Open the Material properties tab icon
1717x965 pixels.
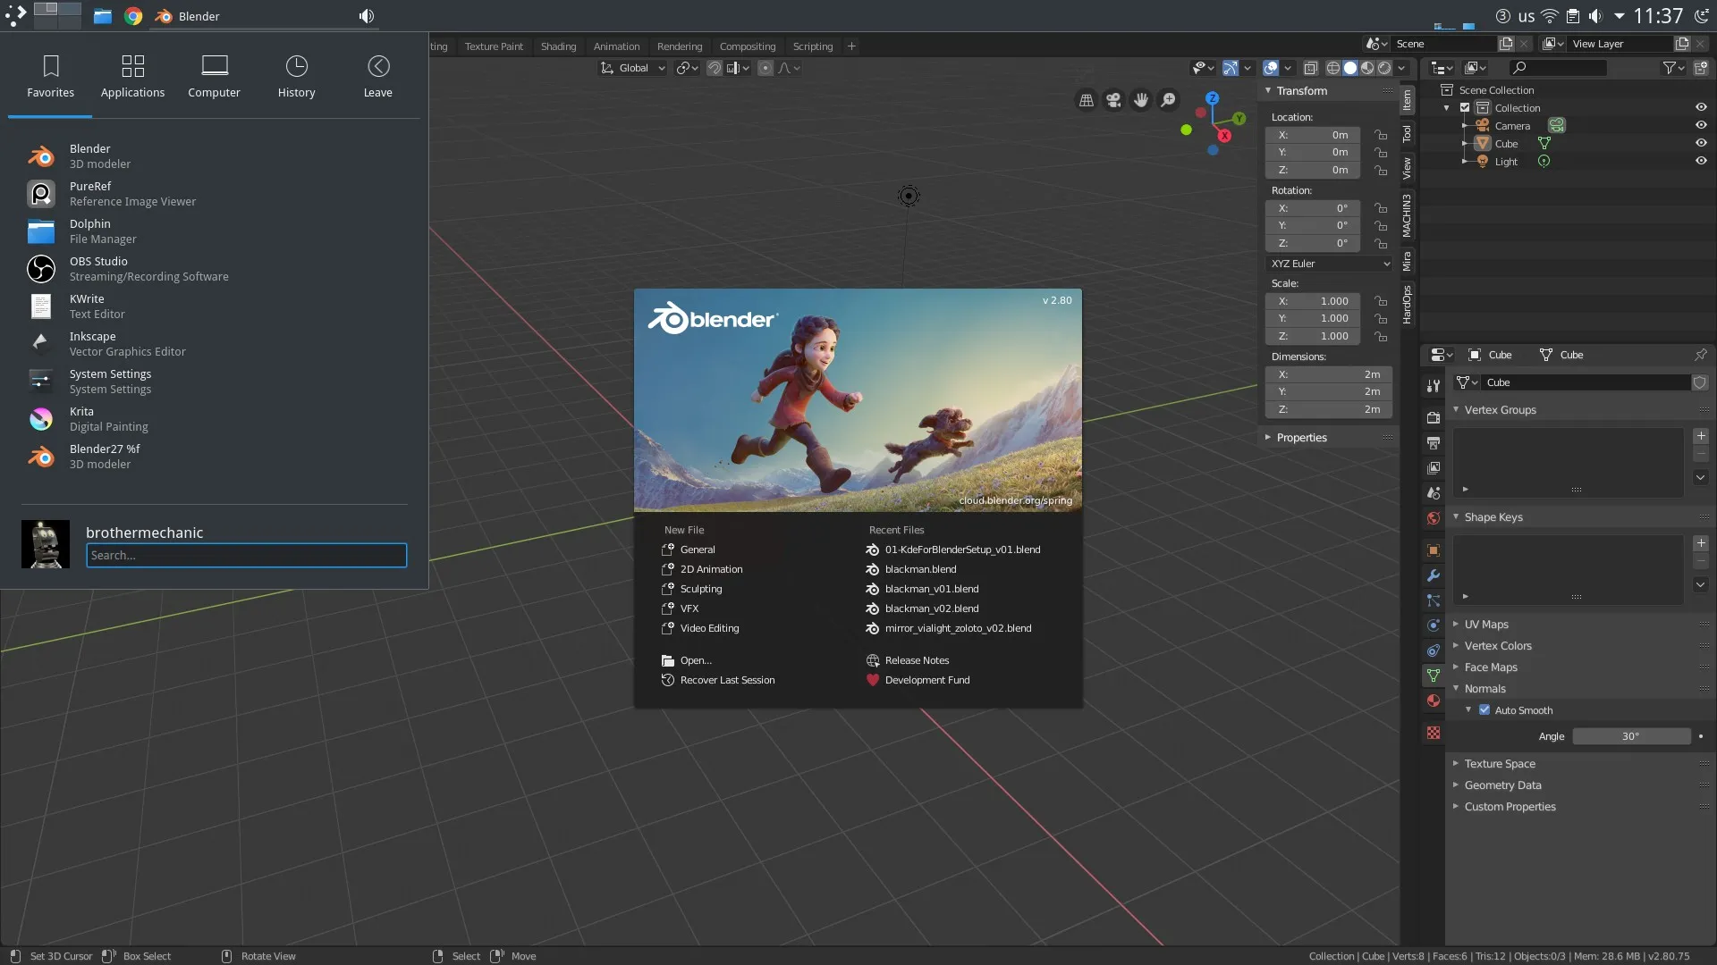[x=1434, y=701]
